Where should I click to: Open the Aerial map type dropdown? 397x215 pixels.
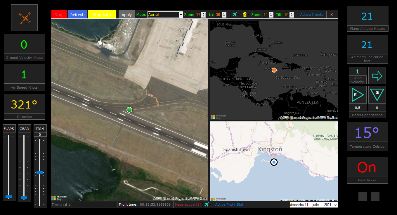click(x=181, y=15)
